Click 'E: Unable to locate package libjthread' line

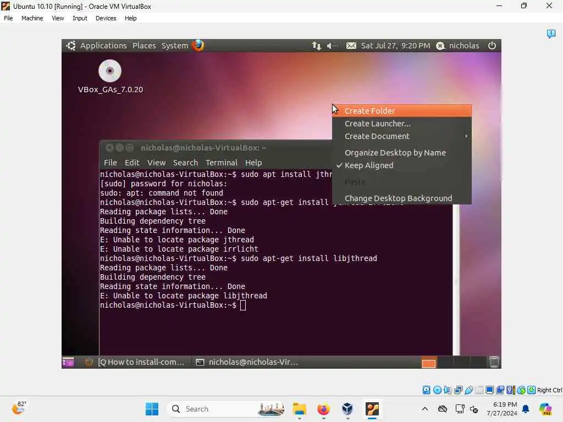184,296
